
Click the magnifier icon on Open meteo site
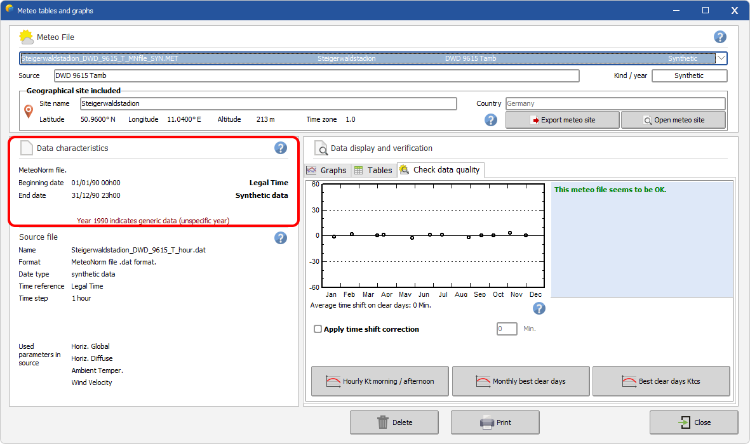(x=648, y=121)
